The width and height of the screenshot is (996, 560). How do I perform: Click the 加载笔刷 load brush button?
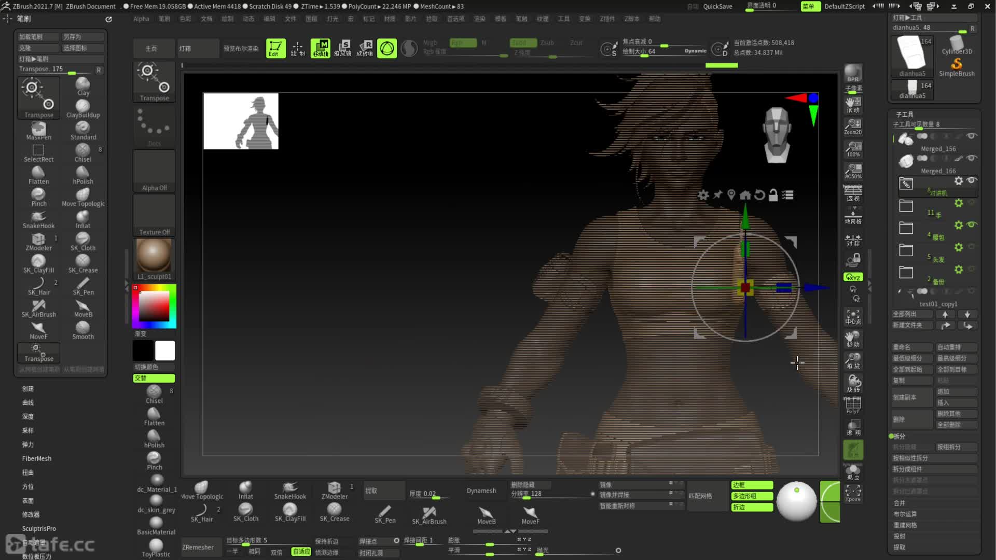pyautogui.click(x=38, y=37)
